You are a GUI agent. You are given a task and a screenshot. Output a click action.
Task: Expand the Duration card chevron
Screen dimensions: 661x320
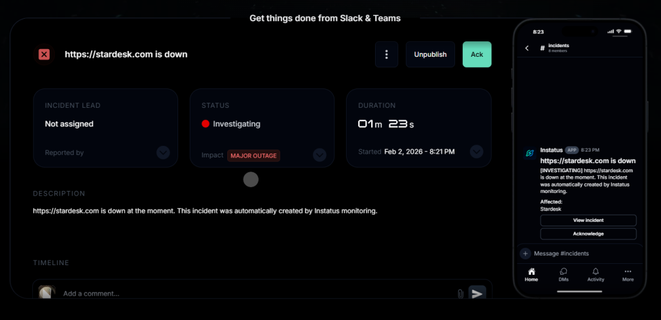(476, 152)
